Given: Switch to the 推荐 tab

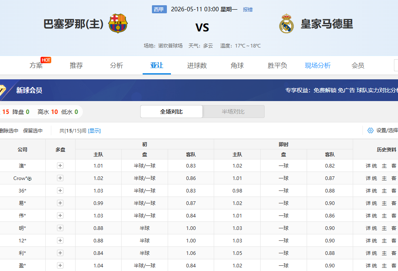Looking at the screenshot, I should pos(76,66).
